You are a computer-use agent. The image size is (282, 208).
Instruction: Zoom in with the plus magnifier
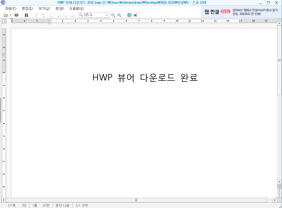(x=119, y=15)
